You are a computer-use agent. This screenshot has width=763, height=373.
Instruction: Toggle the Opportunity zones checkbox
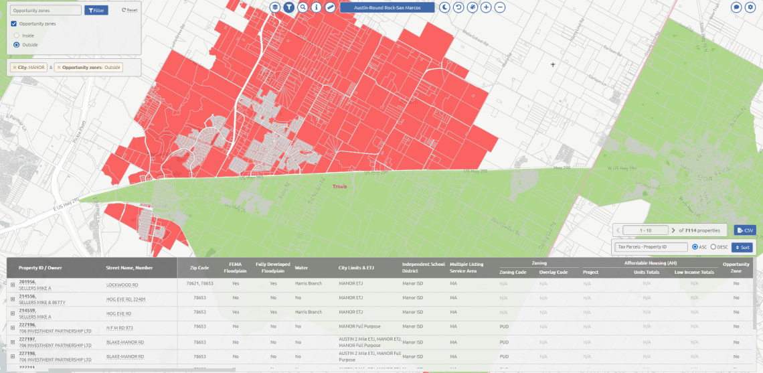click(13, 23)
